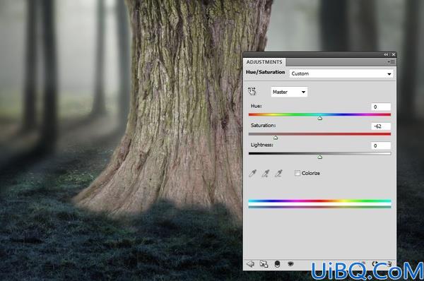Image resolution: width=424 pixels, height=281 pixels.
Task: Click the first eyedropper tool
Action: pos(252,173)
